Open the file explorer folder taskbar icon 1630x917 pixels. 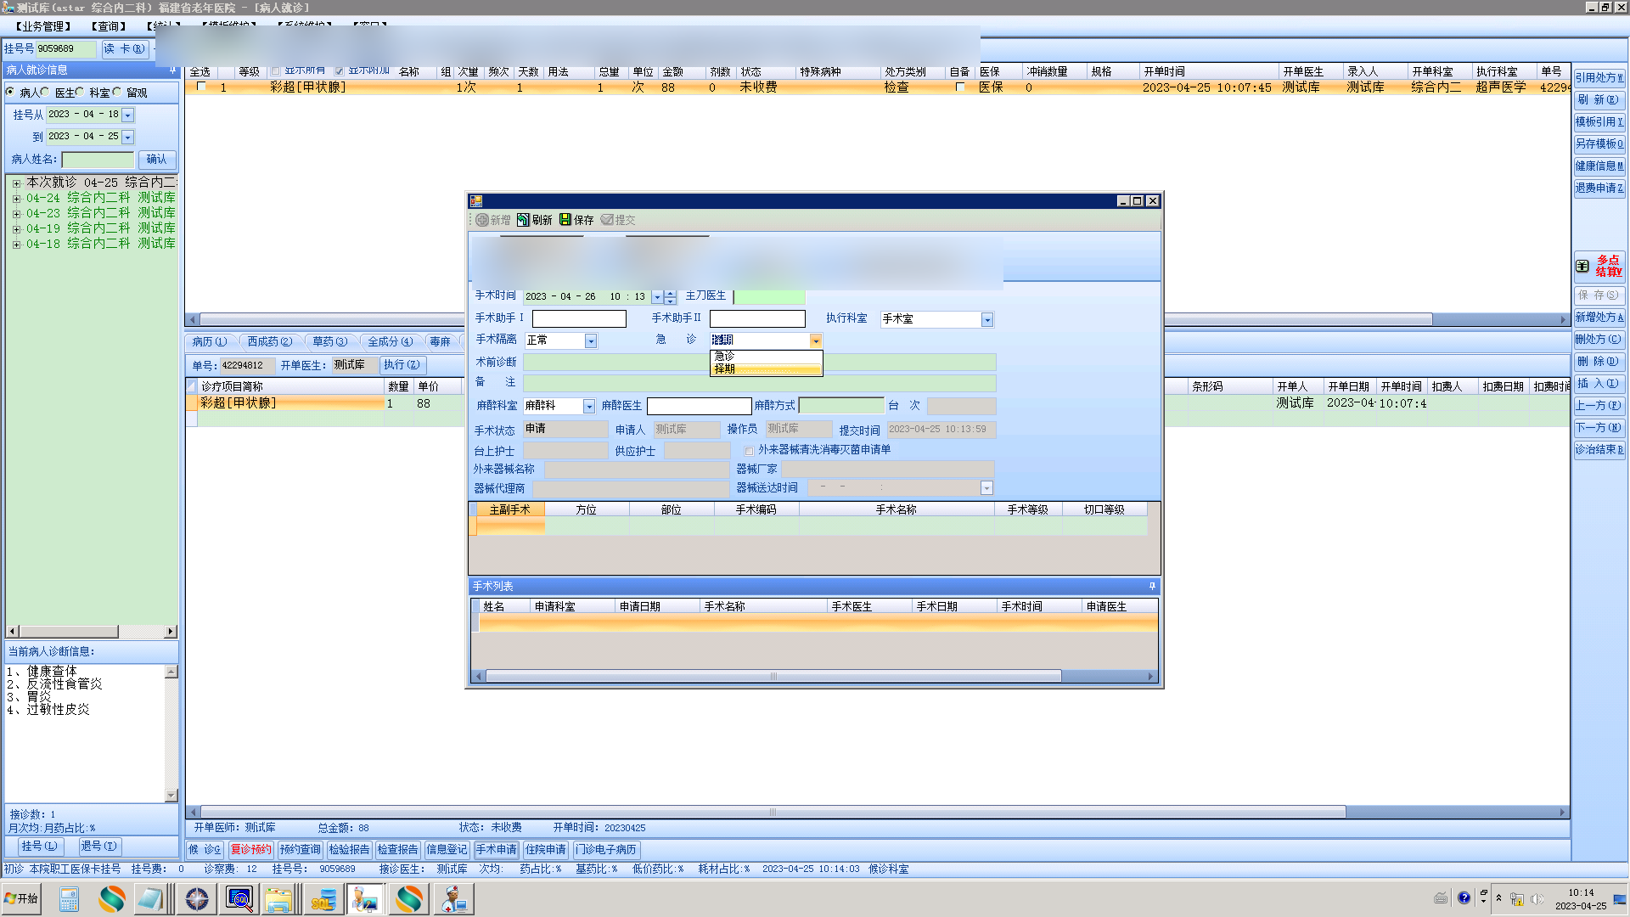point(278,898)
